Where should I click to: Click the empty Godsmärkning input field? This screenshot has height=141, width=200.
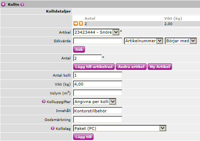98,120
